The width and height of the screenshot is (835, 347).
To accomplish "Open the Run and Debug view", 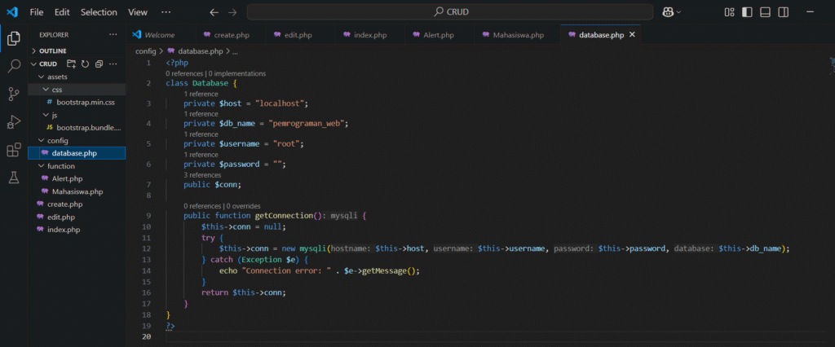I will point(14,122).
